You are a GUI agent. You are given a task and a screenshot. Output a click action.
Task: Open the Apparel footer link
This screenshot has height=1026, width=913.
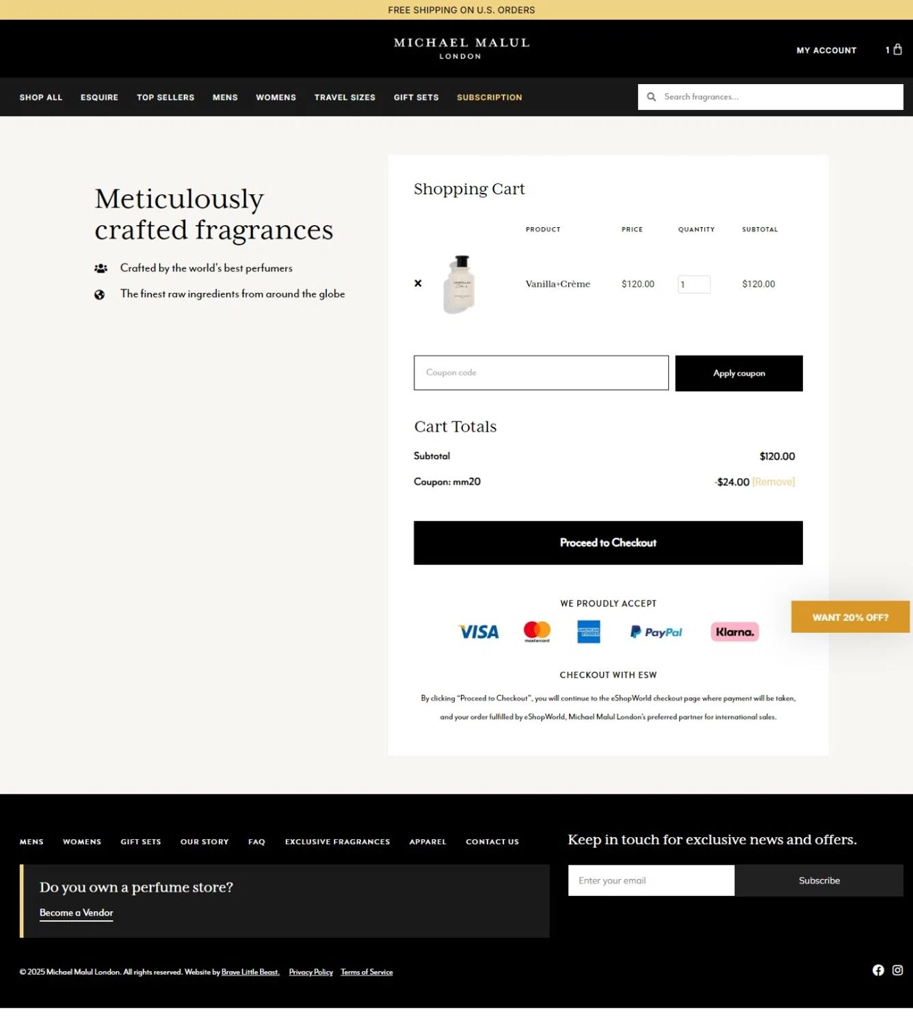tap(427, 842)
